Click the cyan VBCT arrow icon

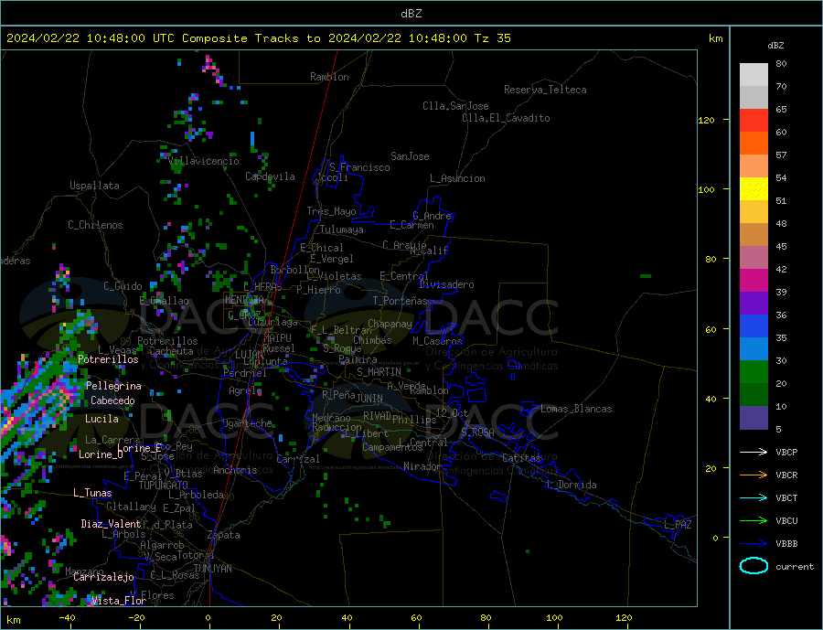point(754,497)
